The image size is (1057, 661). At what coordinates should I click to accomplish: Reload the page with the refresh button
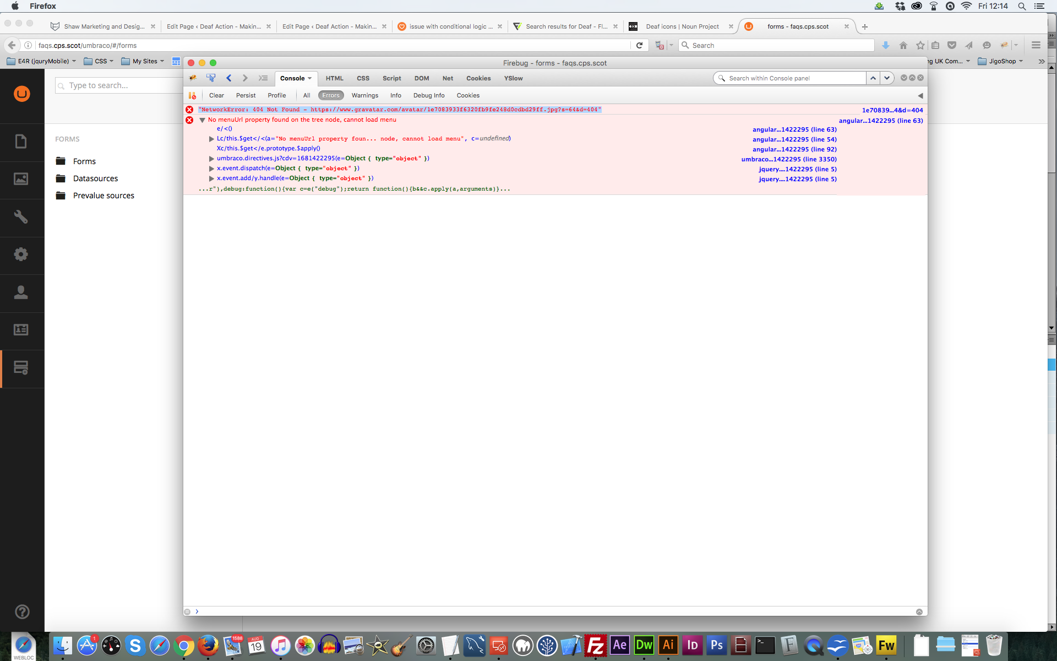point(639,45)
